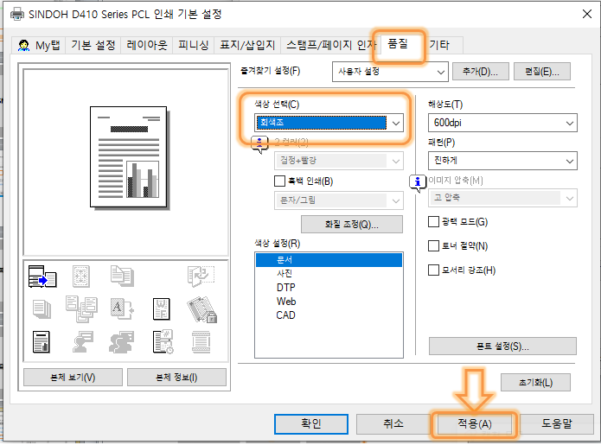Image resolution: width=601 pixels, height=445 pixels.
Task: Open 도움말 help
Action: 557,424
